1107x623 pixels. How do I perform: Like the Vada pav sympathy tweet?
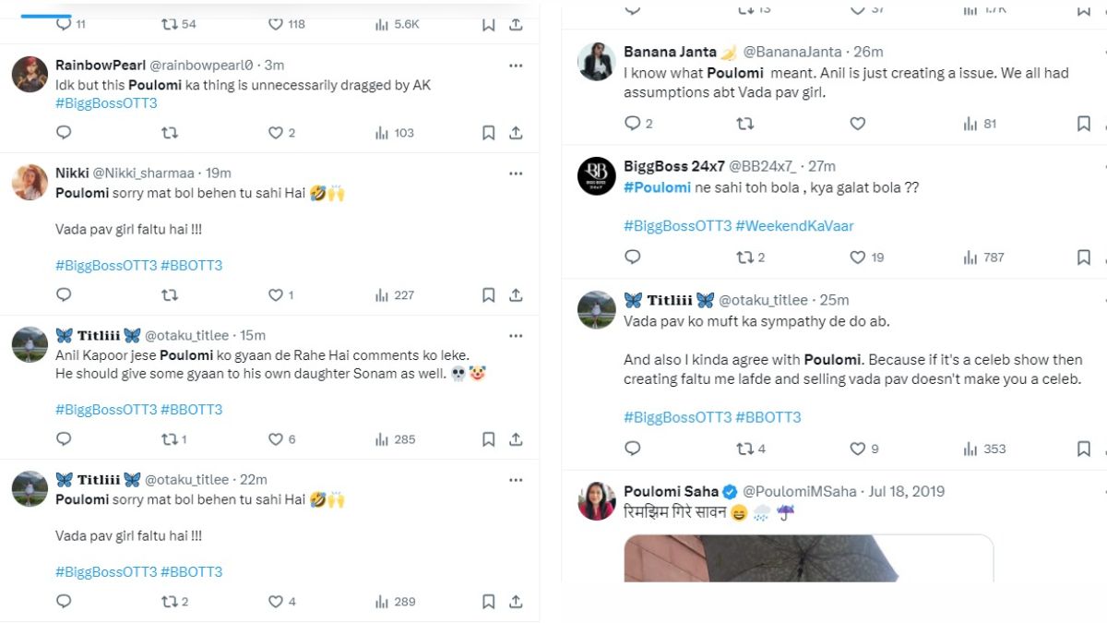point(857,449)
